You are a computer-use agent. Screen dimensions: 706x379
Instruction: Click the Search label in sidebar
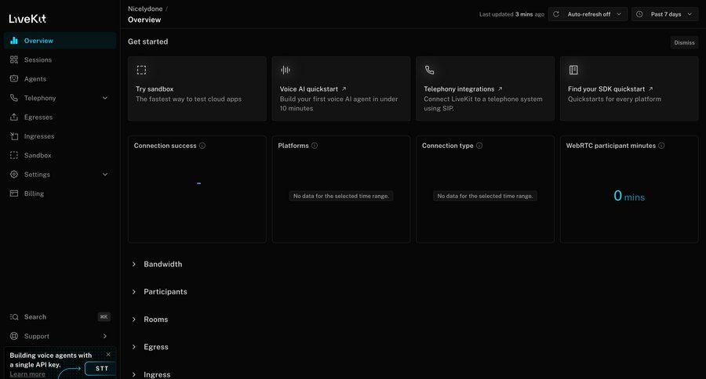[x=35, y=317]
